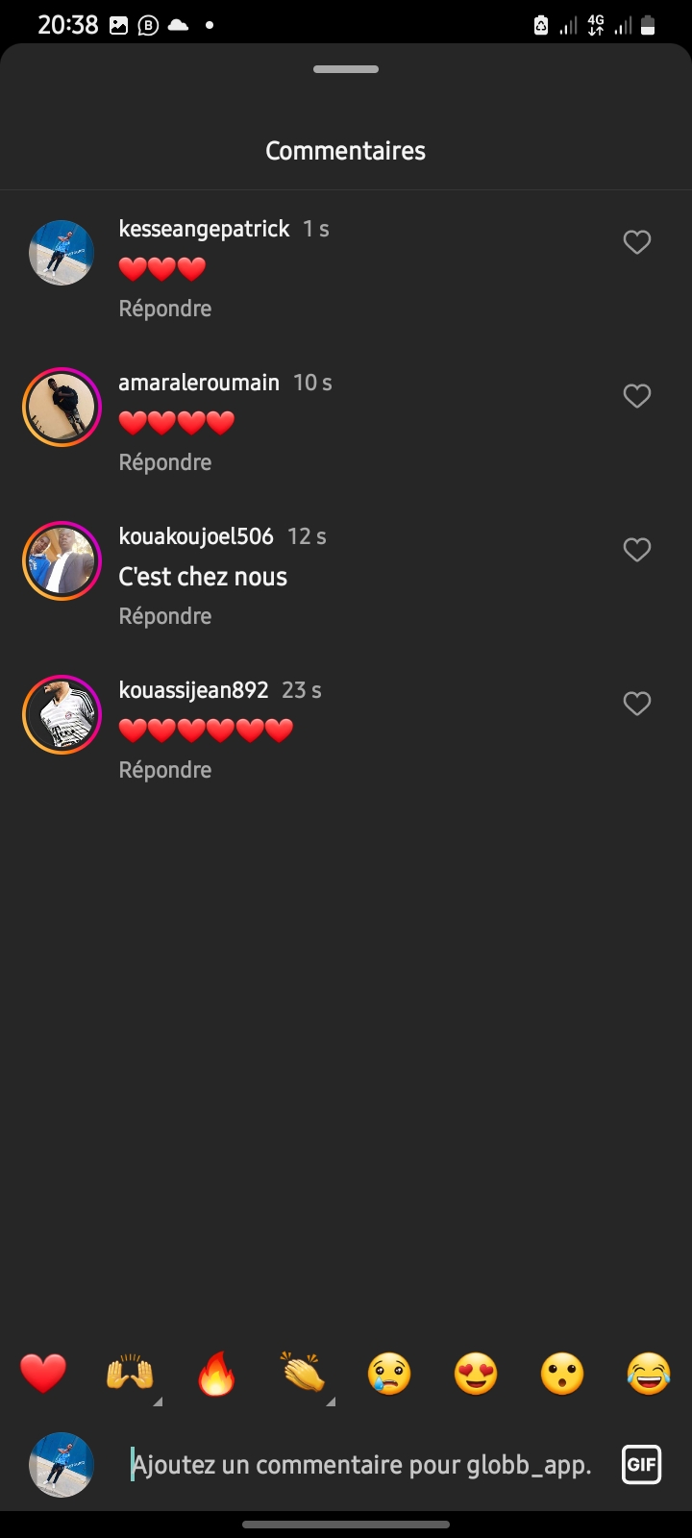
Task: Like amaraleroumain's comment with the heart
Action: (637, 396)
